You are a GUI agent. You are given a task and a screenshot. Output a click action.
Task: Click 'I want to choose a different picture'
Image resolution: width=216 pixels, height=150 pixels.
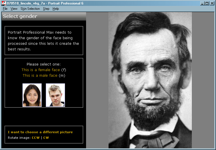click(x=40, y=132)
